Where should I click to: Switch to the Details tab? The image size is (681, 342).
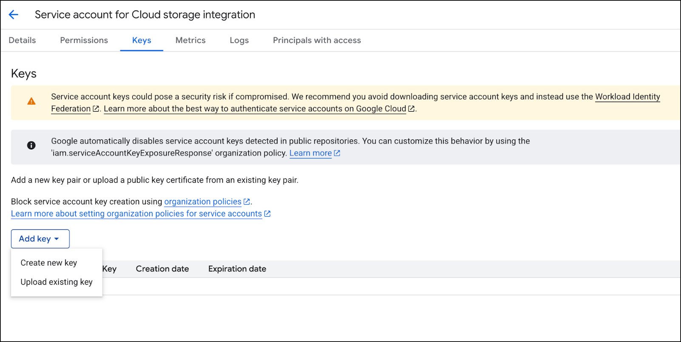pyautogui.click(x=22, y=40)
